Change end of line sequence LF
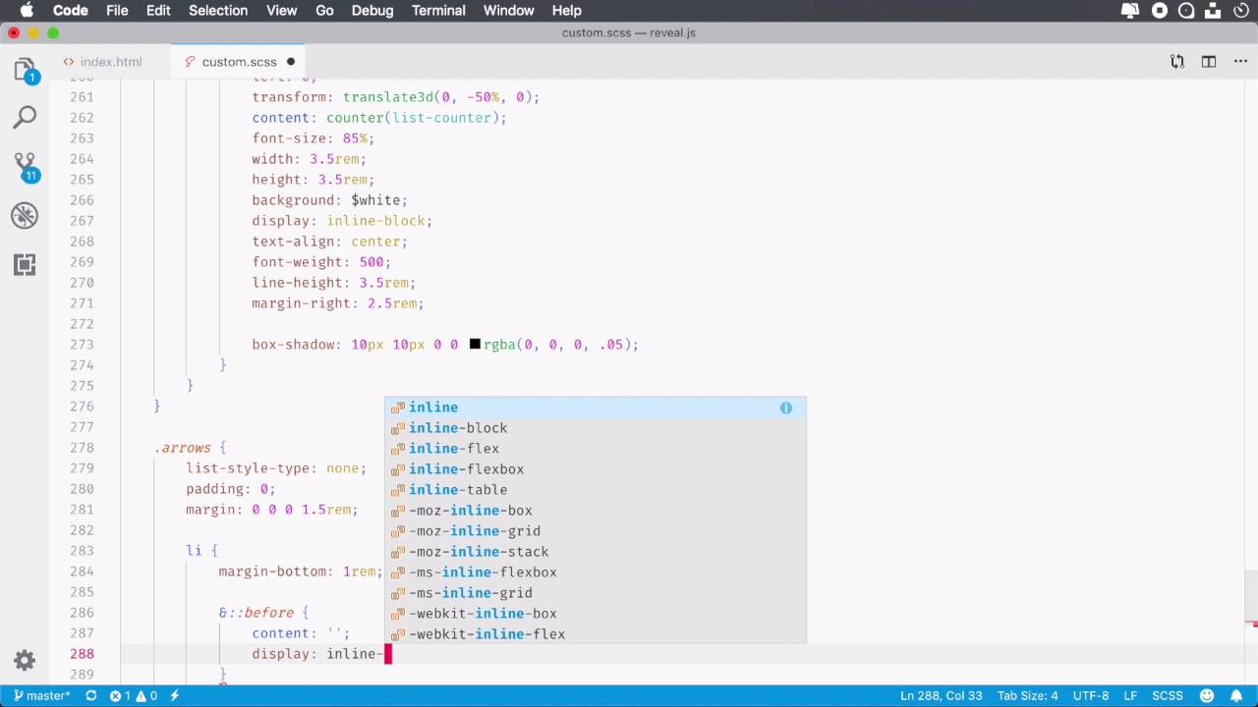Viewport: 1258px width, 707px height. pos(1131,695)
